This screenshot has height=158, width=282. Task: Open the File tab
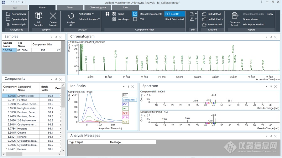coord(15,8)
